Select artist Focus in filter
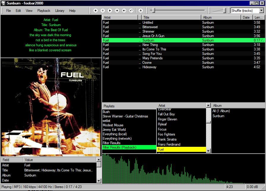The image size is (266, 191). (x=181, y=129)
